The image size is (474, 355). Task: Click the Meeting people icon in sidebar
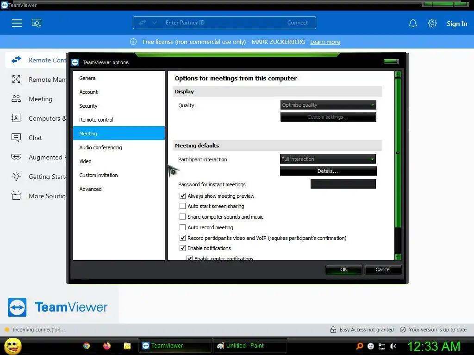[x=16, y=99]
